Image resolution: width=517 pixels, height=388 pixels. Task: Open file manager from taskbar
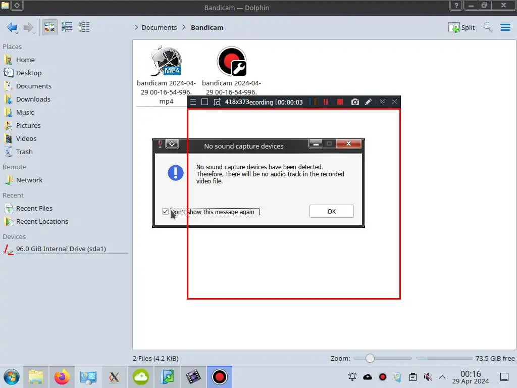tap(36, 377)
